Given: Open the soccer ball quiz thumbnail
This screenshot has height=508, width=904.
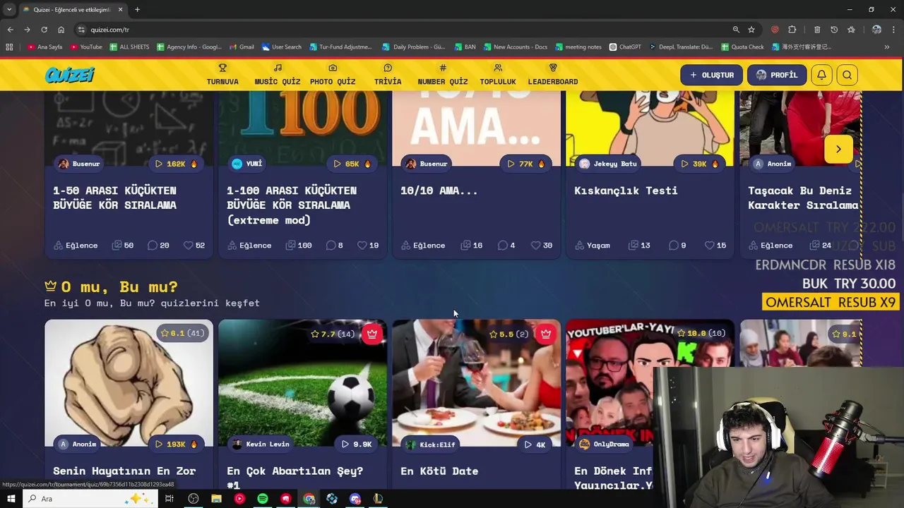Looking at the screenshot, I should click(302, 383).
